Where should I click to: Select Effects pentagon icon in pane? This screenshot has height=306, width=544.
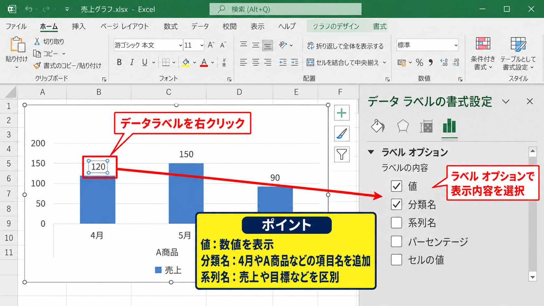[x=403, y=126]
